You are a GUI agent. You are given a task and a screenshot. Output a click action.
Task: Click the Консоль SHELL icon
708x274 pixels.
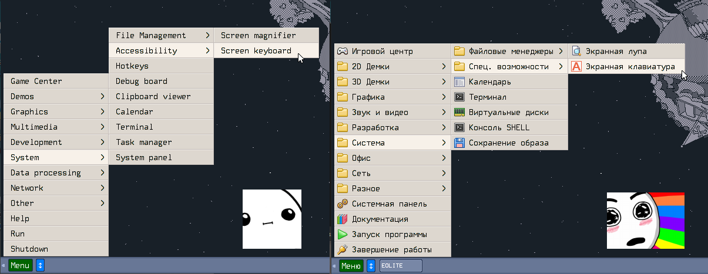point(459,128)
